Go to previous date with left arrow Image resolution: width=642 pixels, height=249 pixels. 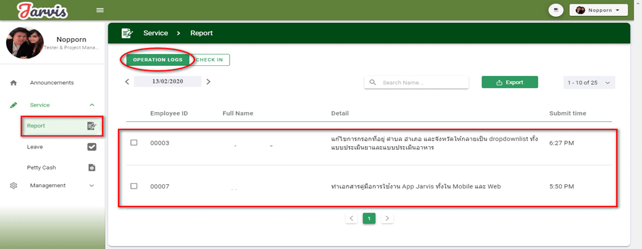pos(127,81)
